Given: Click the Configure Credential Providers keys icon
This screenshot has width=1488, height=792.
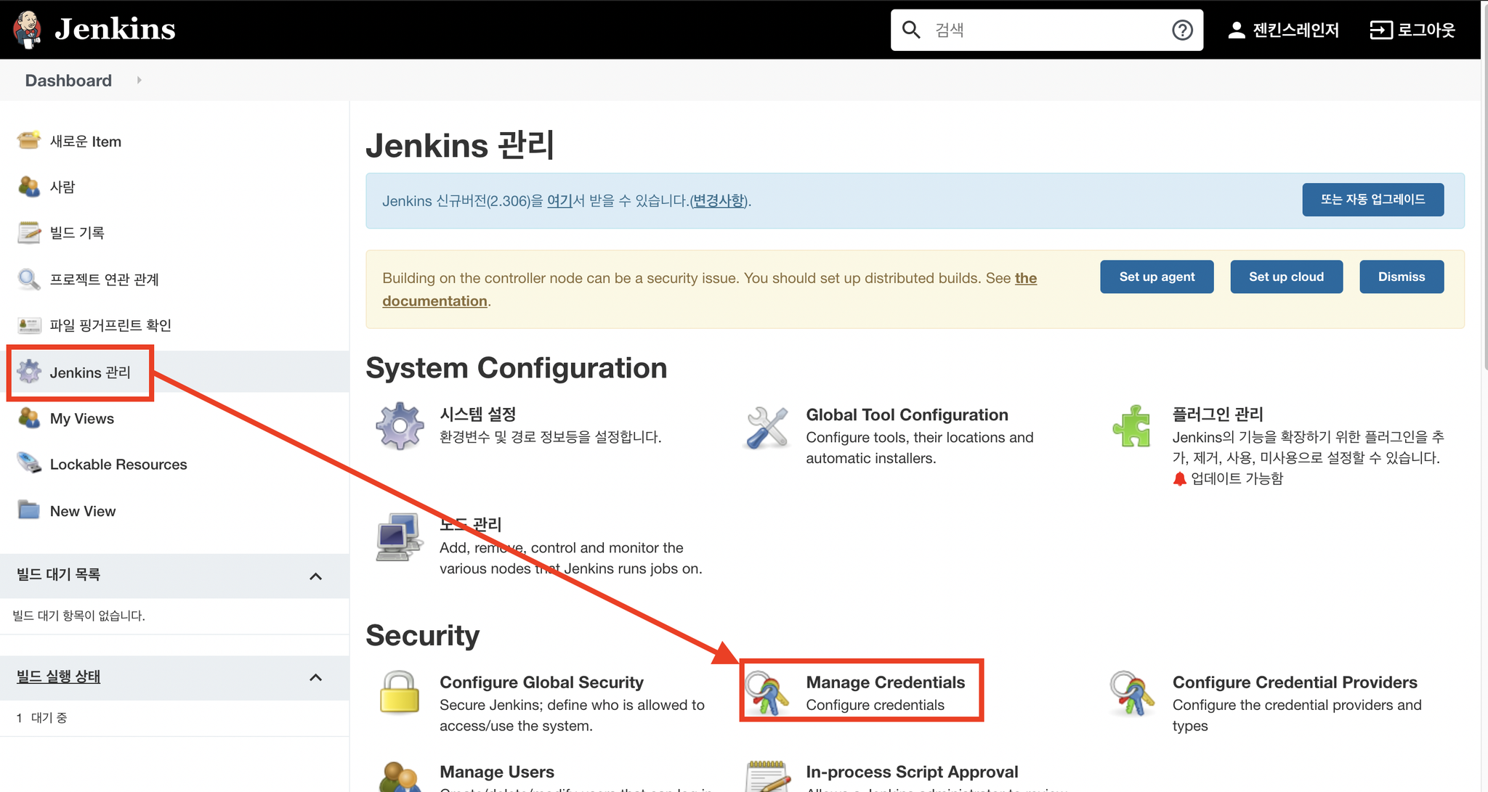Looking at the screenshot, I should point(1132,693).
